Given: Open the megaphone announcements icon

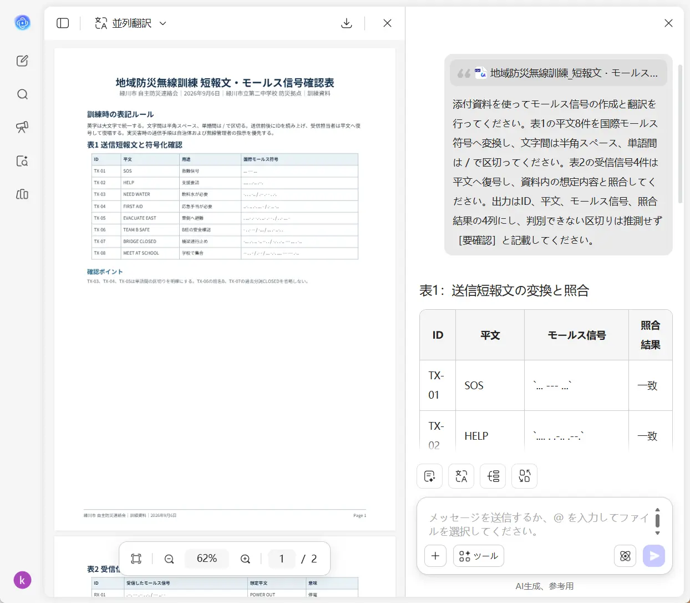Looking at the screenshot, I should [22, 128].
